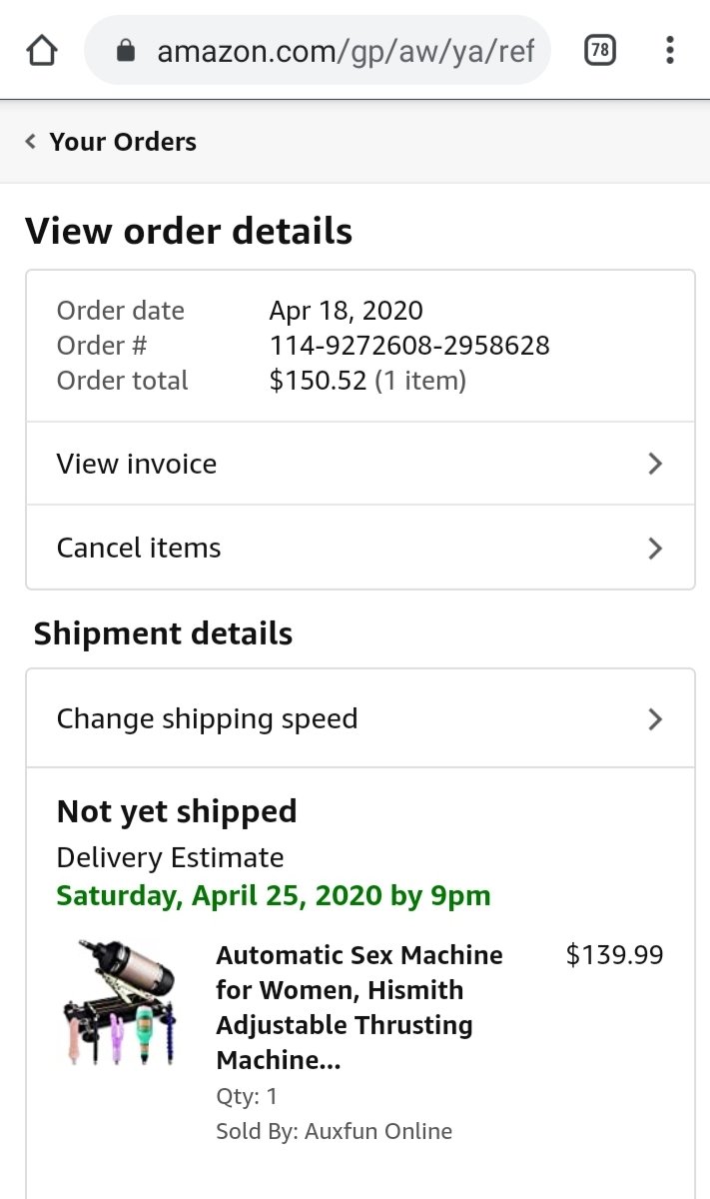Viewport: 710px width, 1199px height.
Task: Open the tab switcher showing 78 tabs
Action: coord(599,50)
